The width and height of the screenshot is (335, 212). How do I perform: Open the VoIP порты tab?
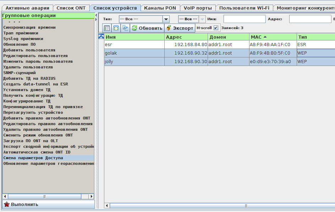coord(198,8)
